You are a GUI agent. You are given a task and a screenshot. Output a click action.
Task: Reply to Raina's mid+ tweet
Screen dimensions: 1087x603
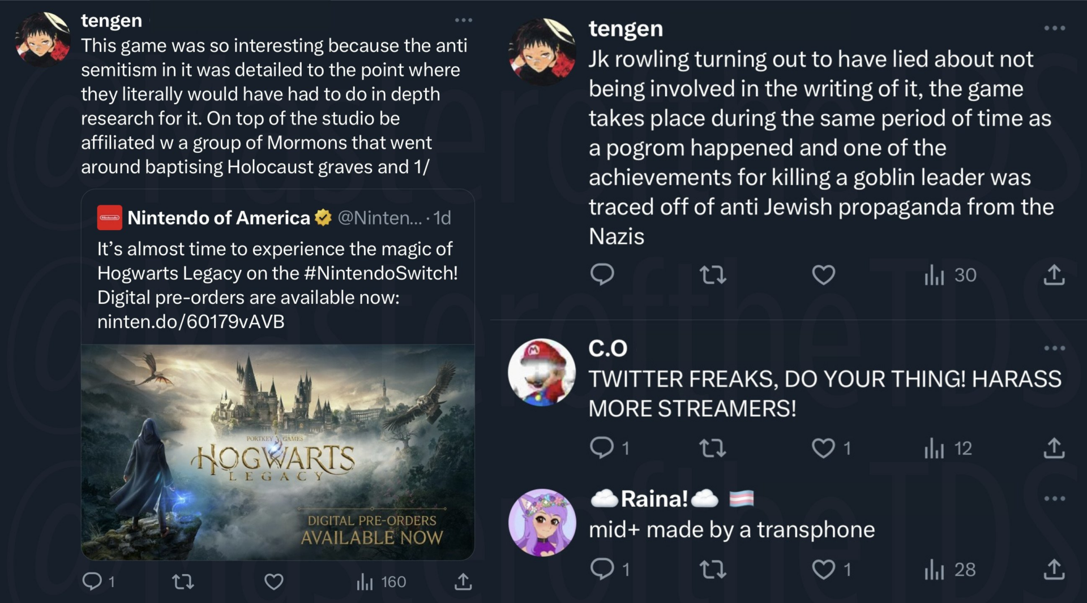tap(602, 568)
